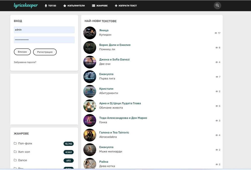Click the Регистрация button
251x170 pixels.
point(45,52)
